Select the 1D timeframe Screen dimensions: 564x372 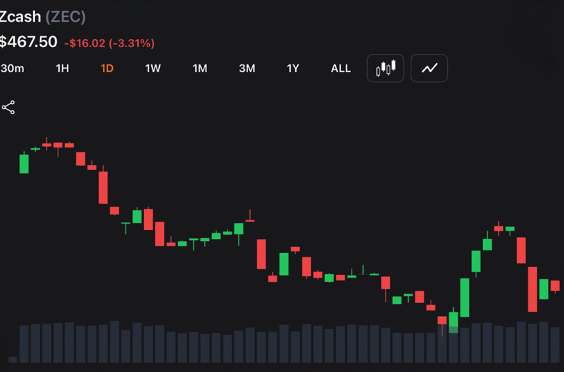click(107, 68)
